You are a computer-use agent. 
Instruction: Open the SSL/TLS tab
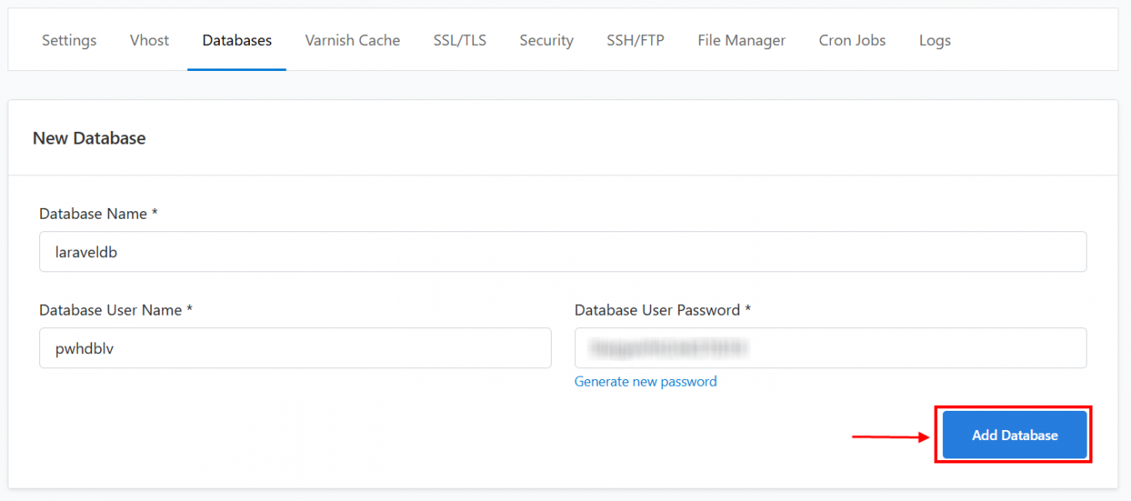[460, 40]
